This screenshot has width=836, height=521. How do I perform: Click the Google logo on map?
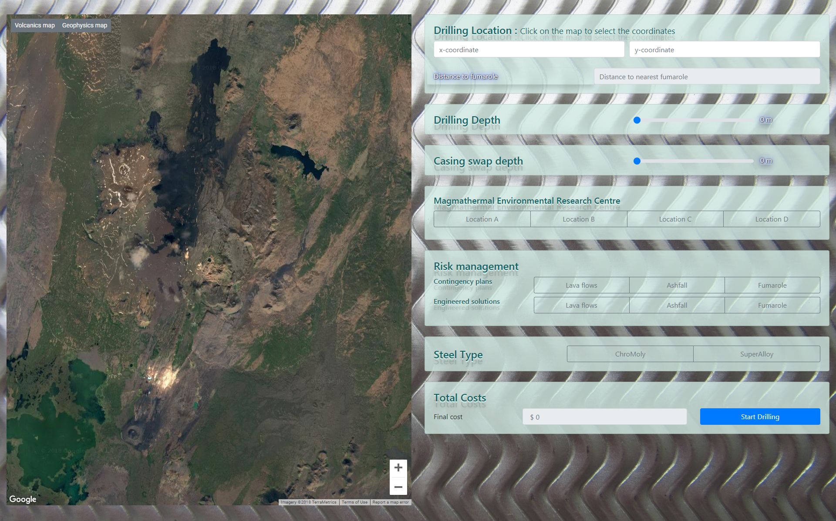23,499
